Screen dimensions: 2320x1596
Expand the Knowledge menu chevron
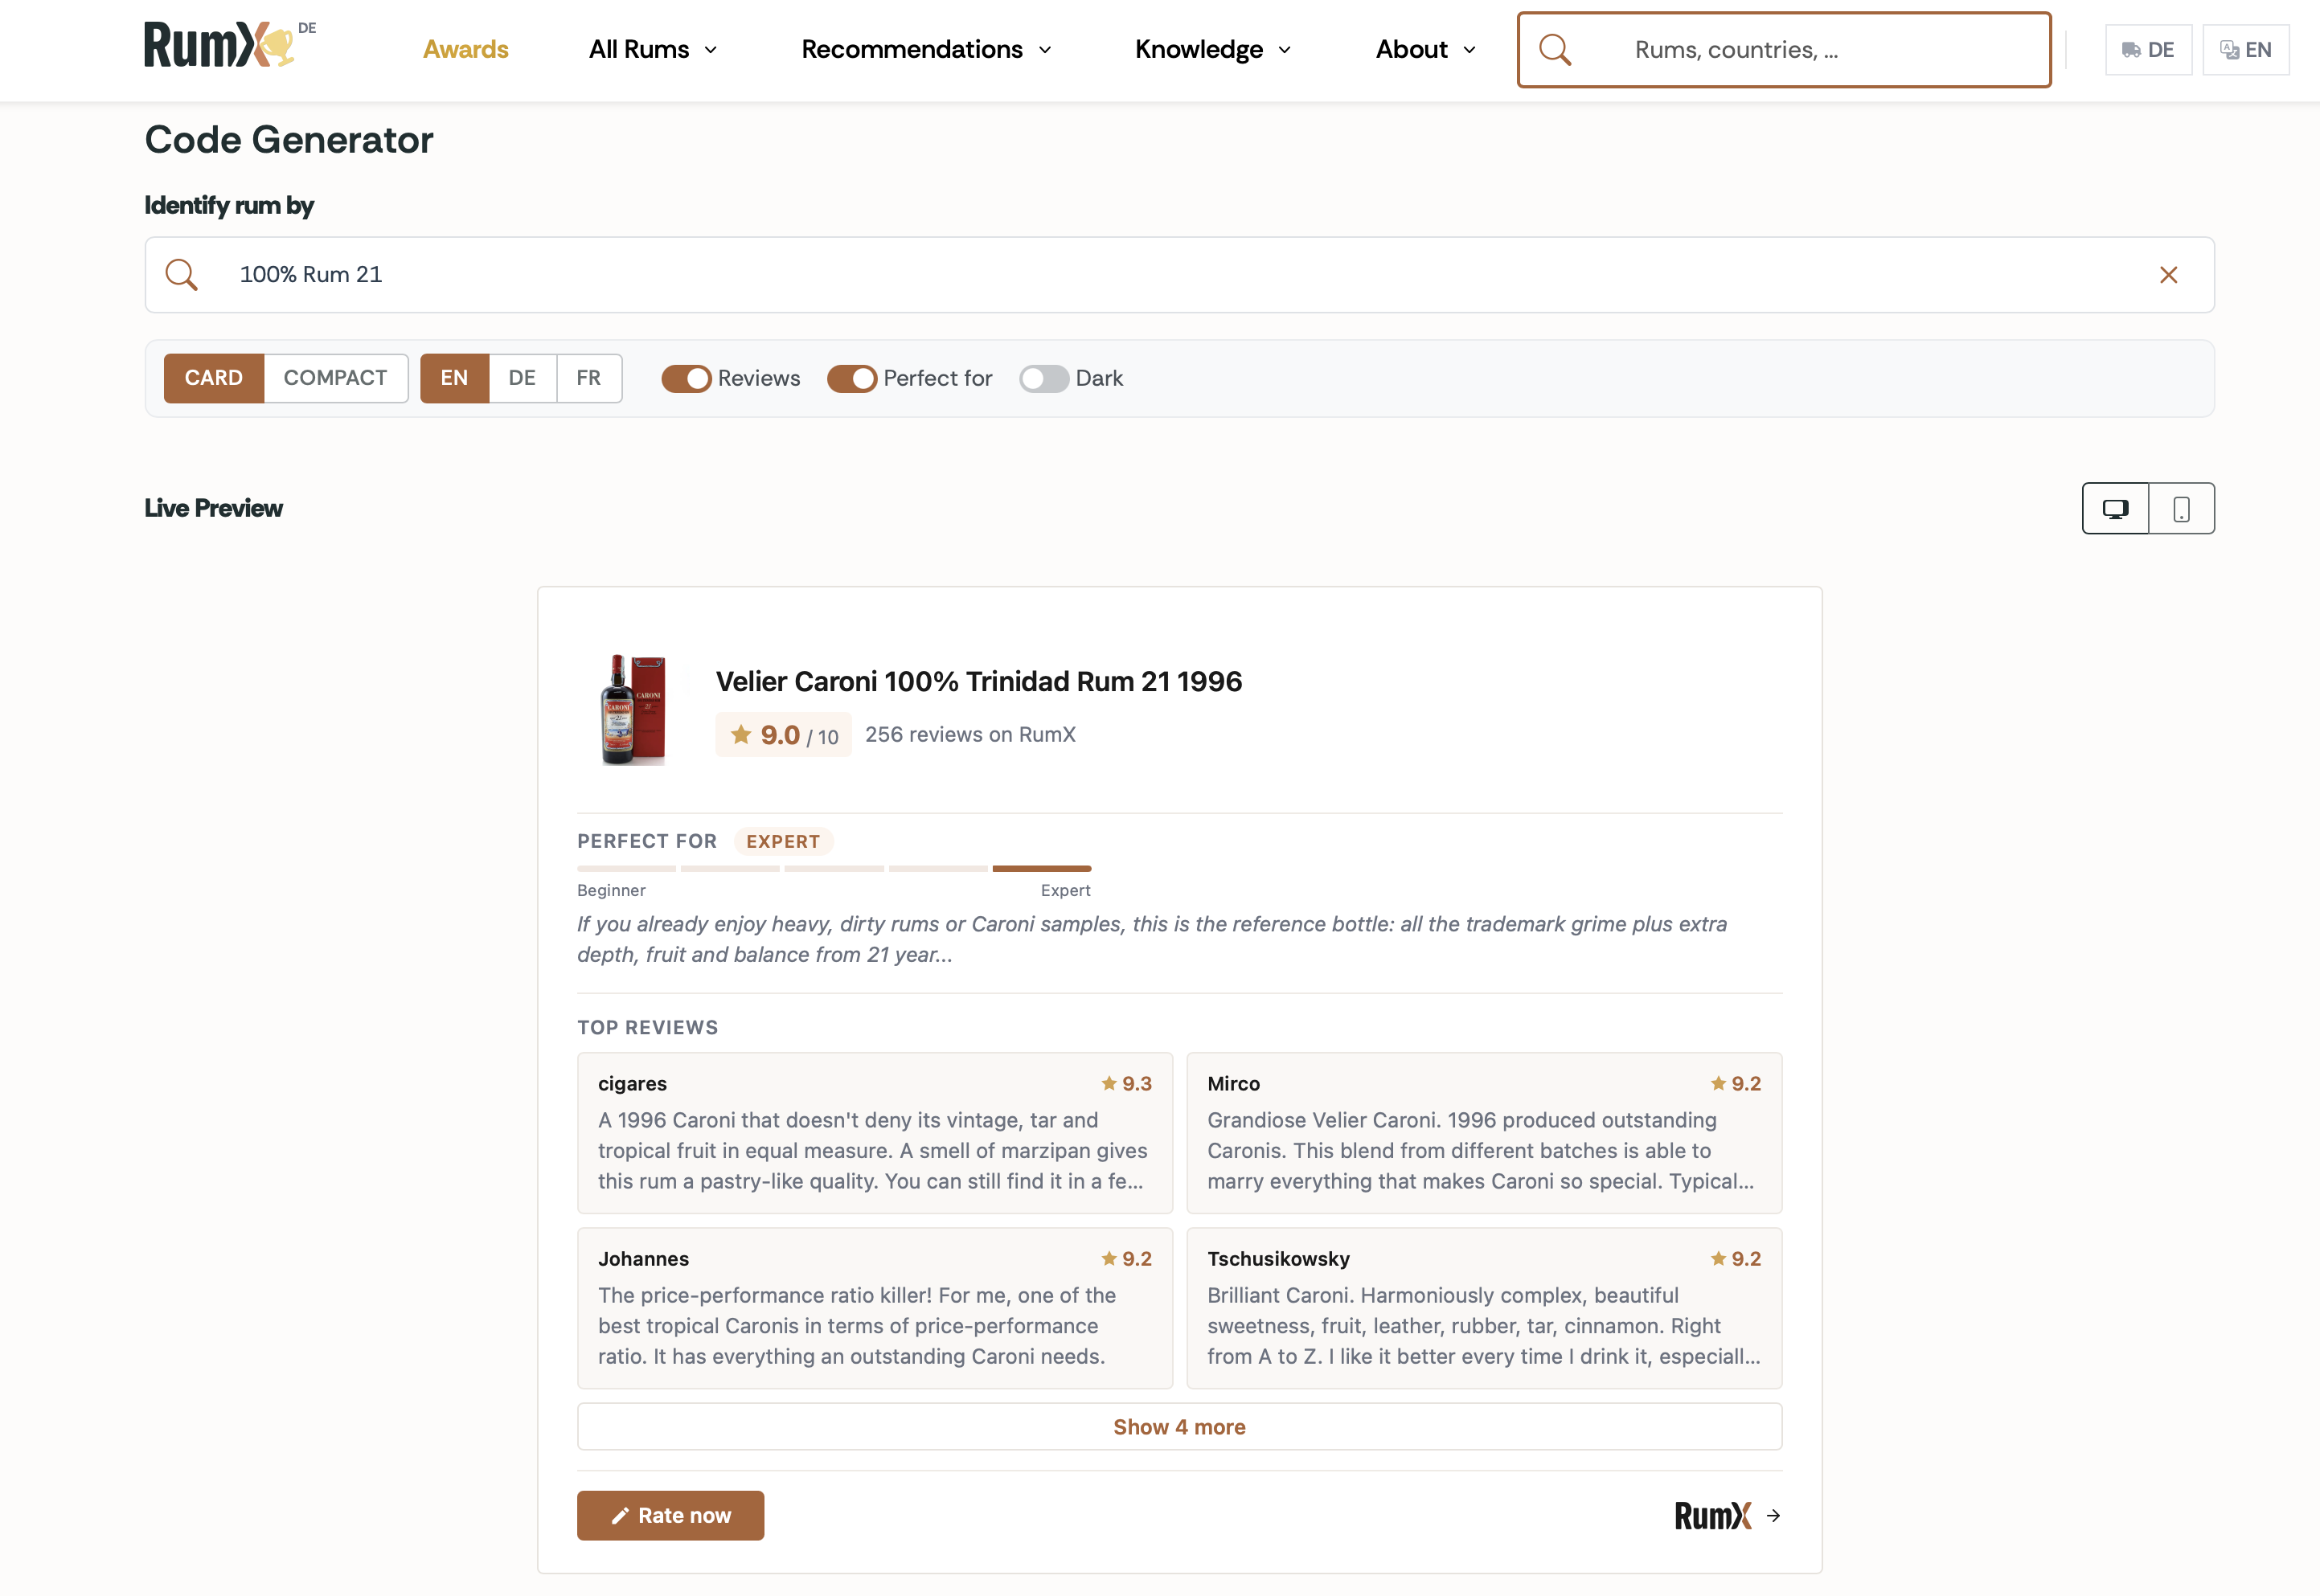(1285, 50)
